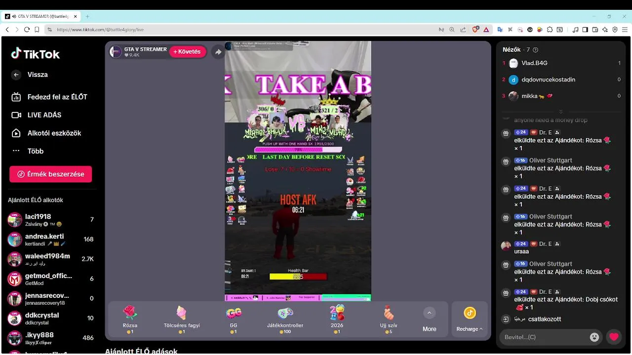Send the 2026 gift

click(x=337, y=319)
